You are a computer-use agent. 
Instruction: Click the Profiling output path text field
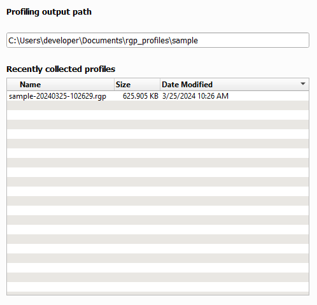click(x=158, y=40)
